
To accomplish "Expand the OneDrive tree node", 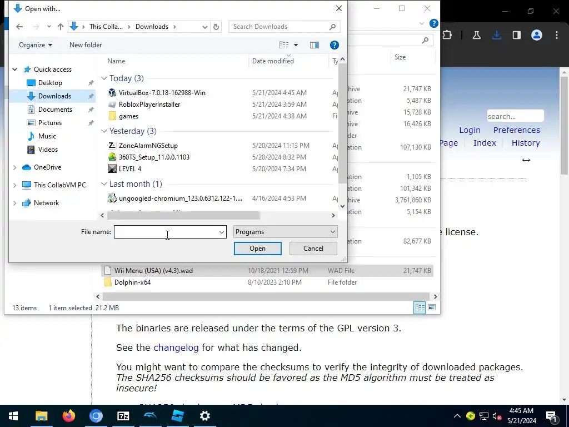I will point(15,167).
